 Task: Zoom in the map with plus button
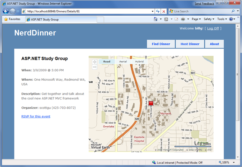[x=95, y=62]
